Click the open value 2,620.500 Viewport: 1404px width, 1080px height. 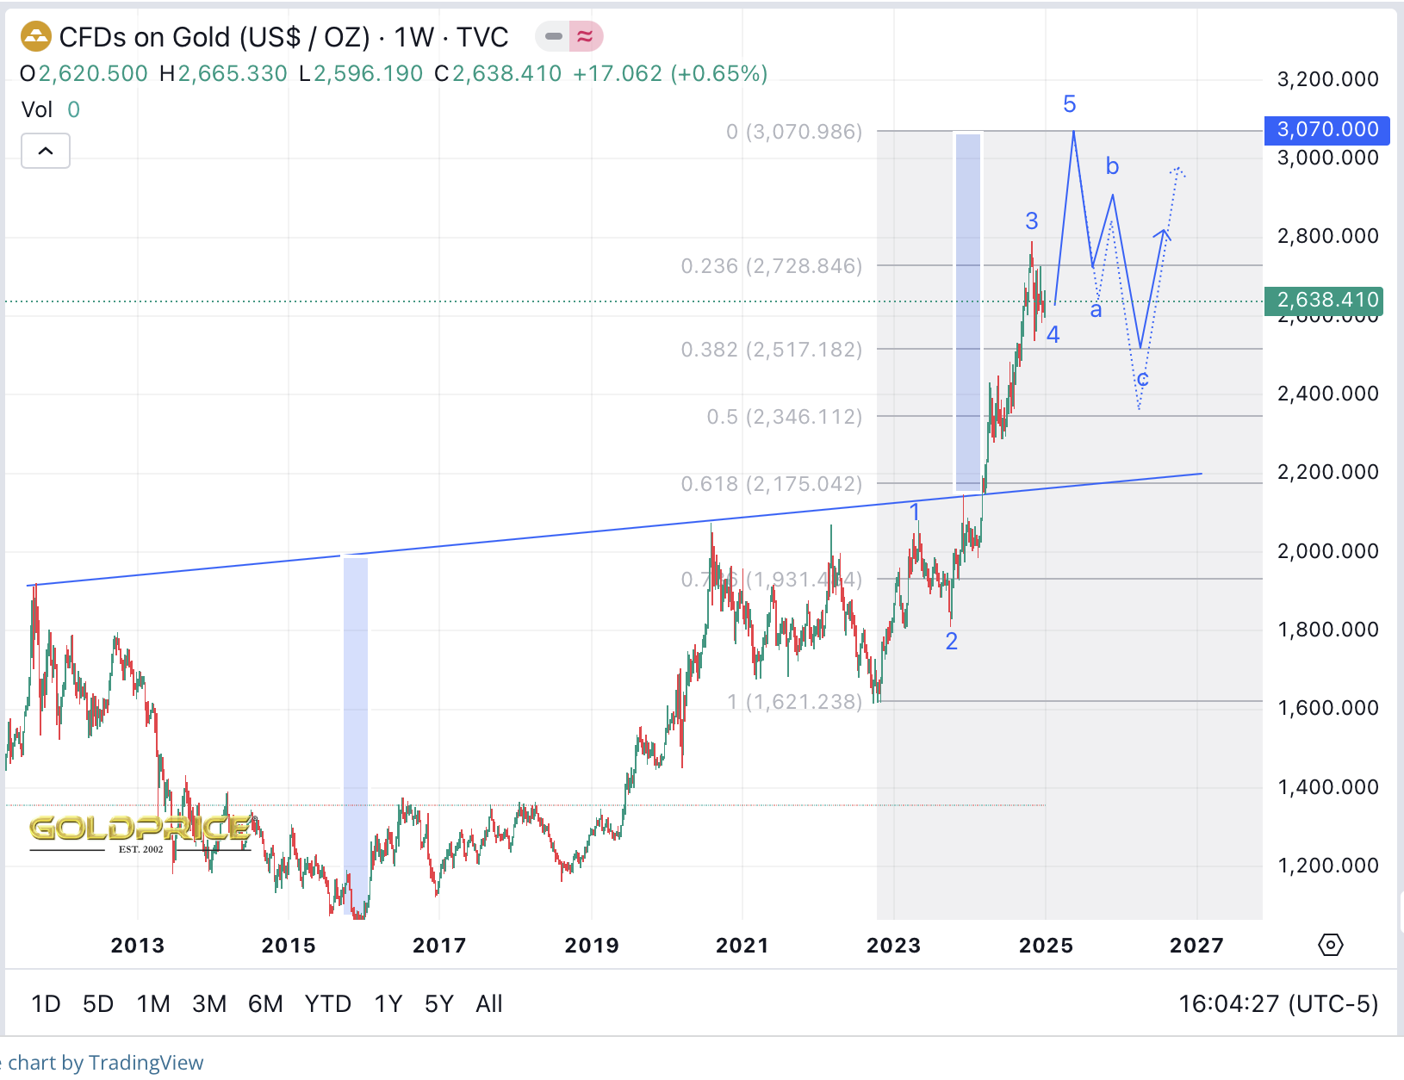point(93,73)
